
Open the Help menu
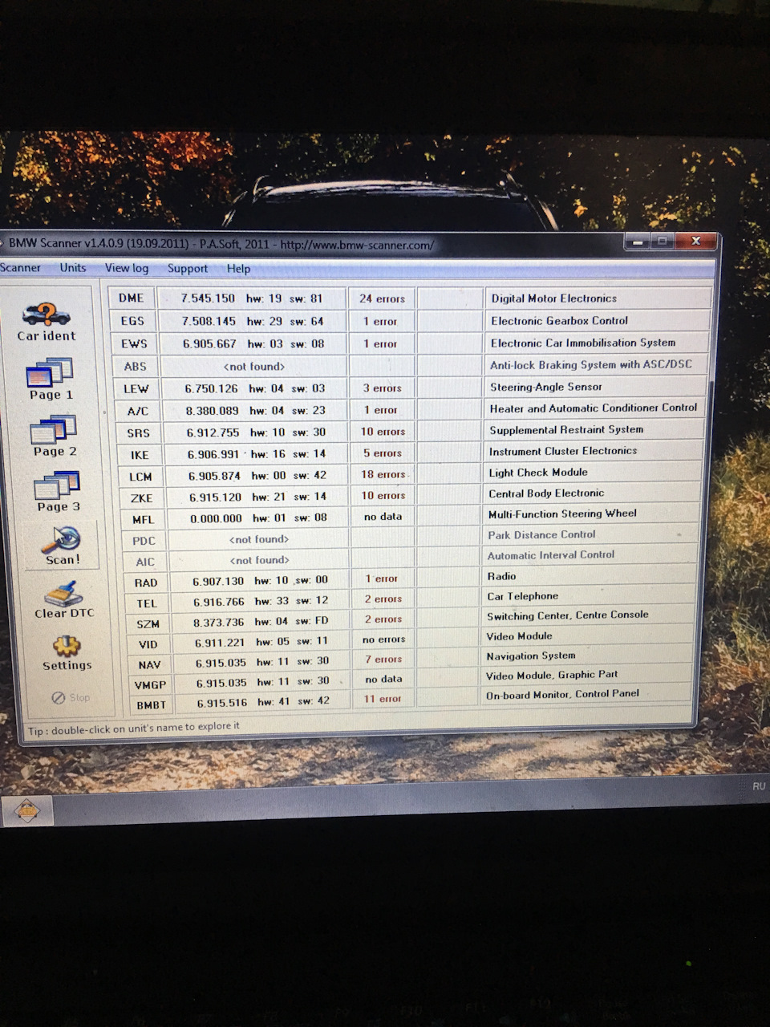pos(238,269)
